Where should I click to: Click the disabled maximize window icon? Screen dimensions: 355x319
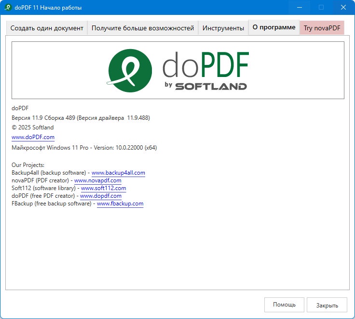pyautogui.click(x=321, y=7)
